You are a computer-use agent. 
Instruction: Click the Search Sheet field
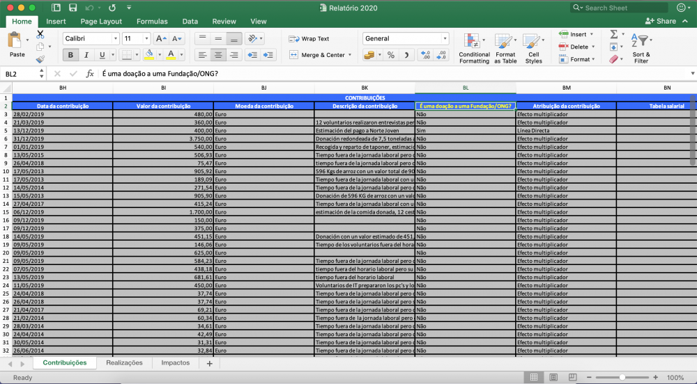point(620,8)
